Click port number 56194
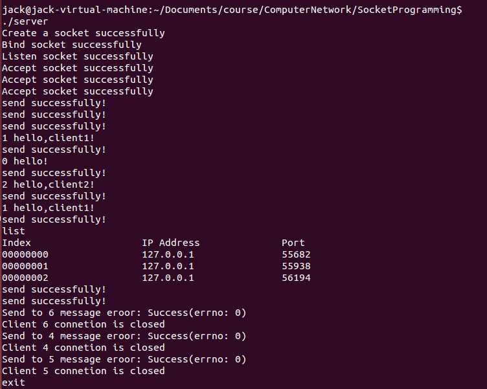Screen dimensions: 487x389 point(296,278)
